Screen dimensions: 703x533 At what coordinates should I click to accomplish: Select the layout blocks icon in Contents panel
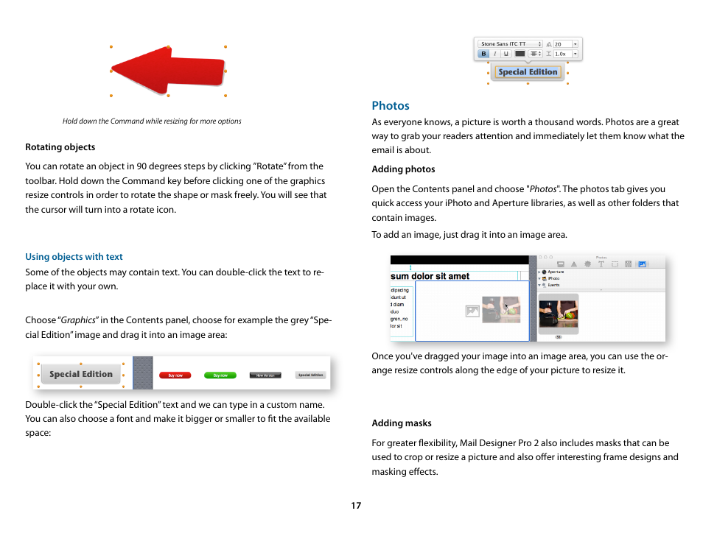pyautogui.click(x=561, y=264)
